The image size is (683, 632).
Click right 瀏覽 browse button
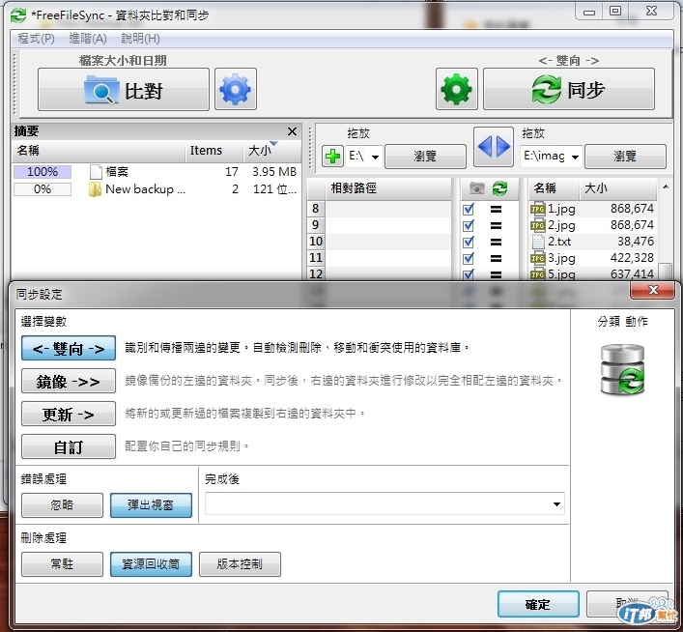pyautogui.click(x=625, y=156)
